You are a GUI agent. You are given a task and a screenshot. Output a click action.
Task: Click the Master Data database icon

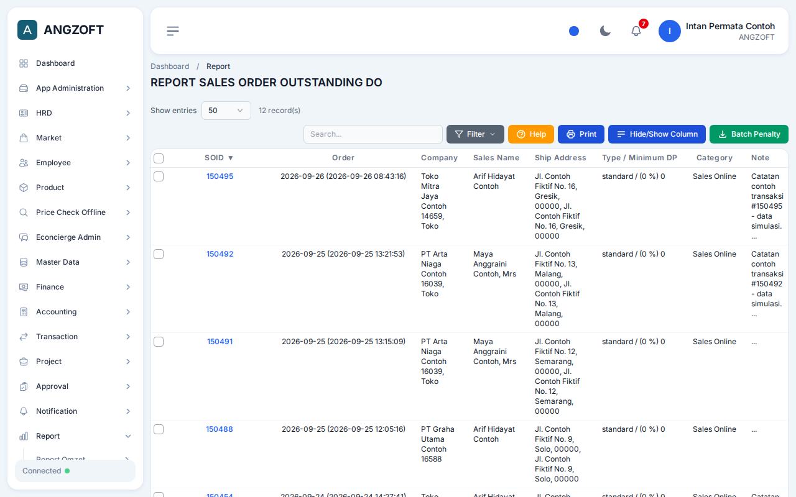click(24, 262)
